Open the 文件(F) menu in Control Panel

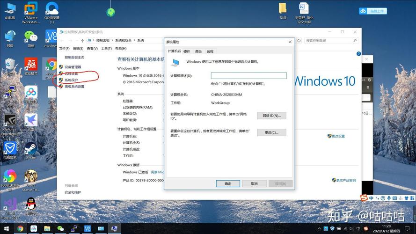click(x=64, y=49)
